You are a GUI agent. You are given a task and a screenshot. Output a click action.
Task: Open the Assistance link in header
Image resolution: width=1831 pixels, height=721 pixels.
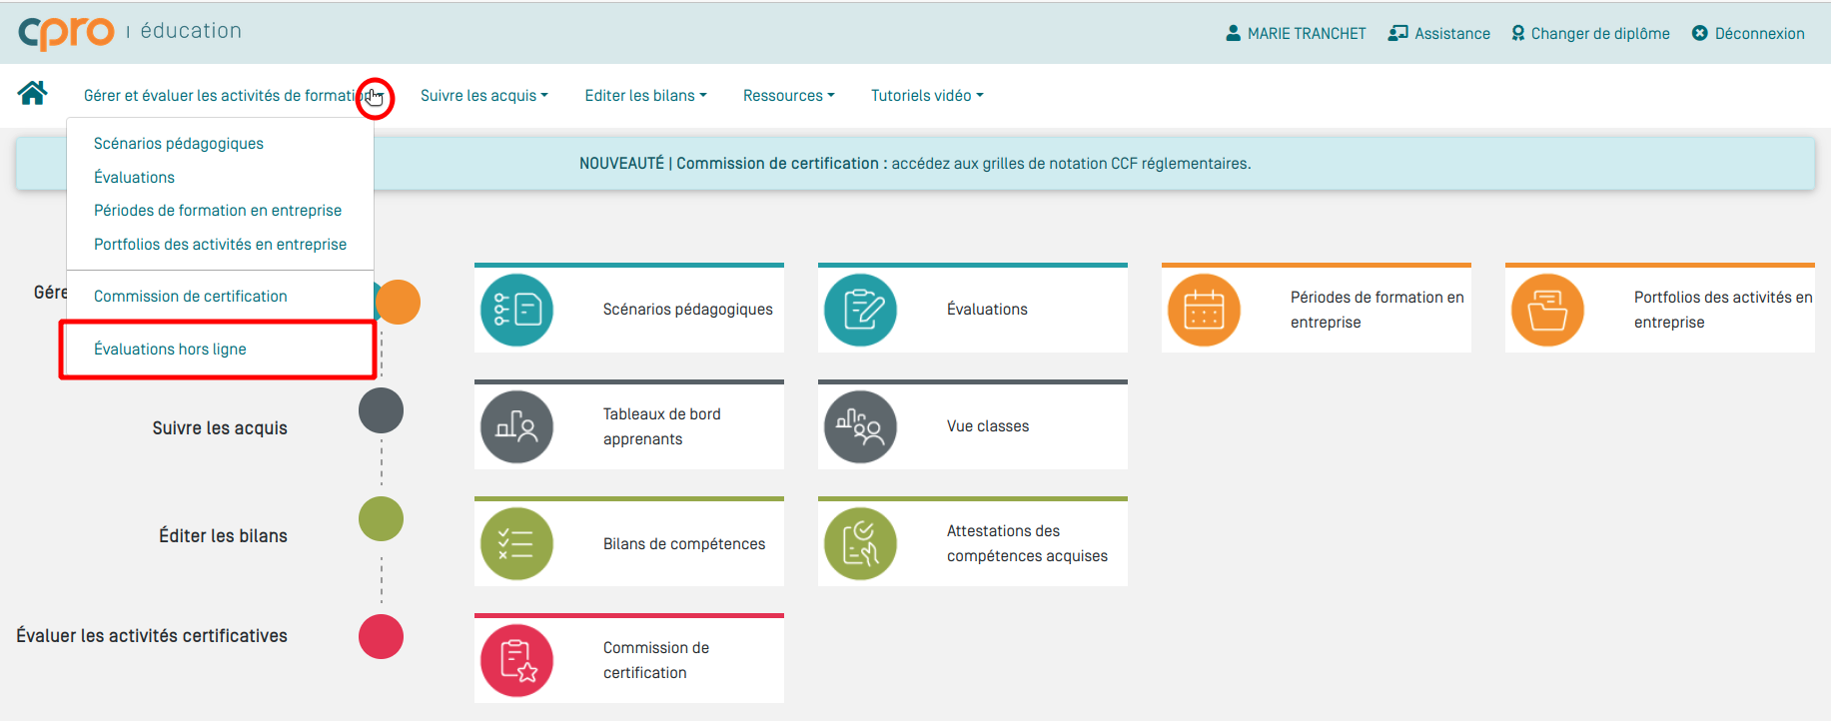[x=1439, y=34]
